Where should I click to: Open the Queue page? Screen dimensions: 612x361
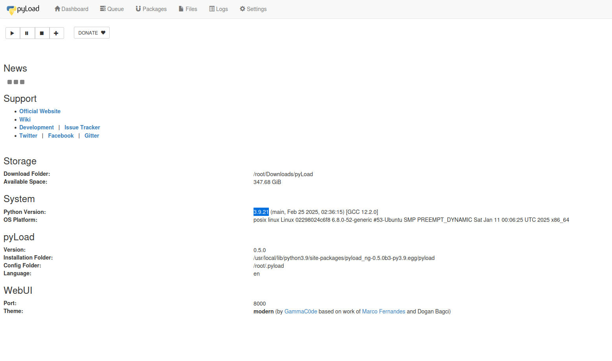point(112,9)
